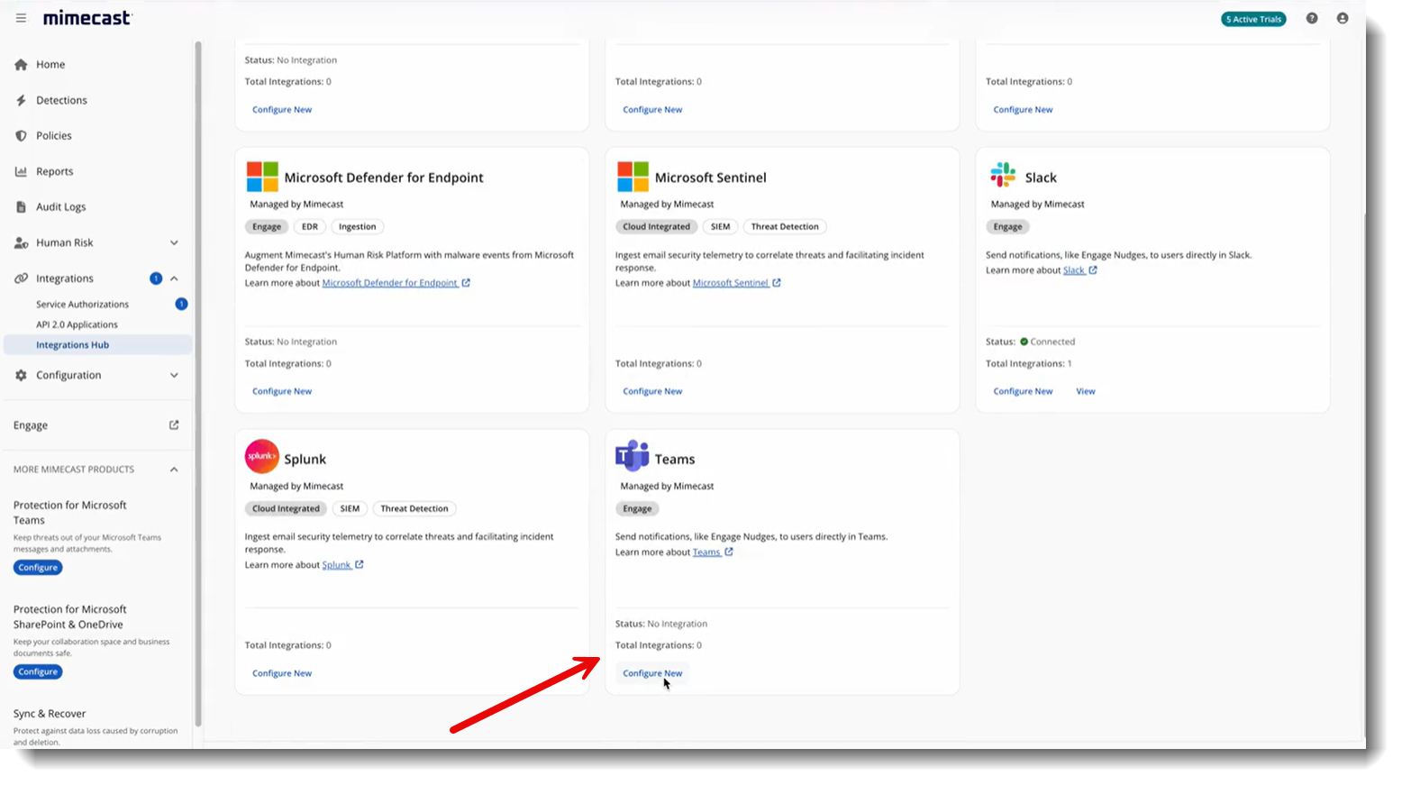This screenshot has width=1402, height=785.
Task: Click the Slack logo on its card
Action: (1002, 177)
